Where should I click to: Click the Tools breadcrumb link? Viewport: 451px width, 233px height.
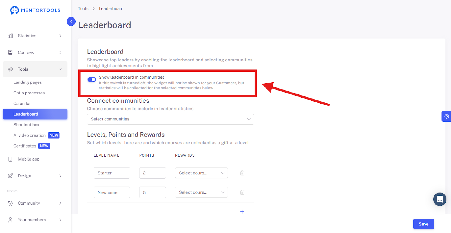83,9
